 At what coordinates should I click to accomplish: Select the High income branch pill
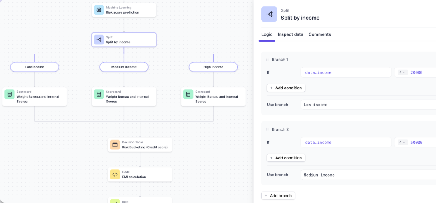[213, 67]
